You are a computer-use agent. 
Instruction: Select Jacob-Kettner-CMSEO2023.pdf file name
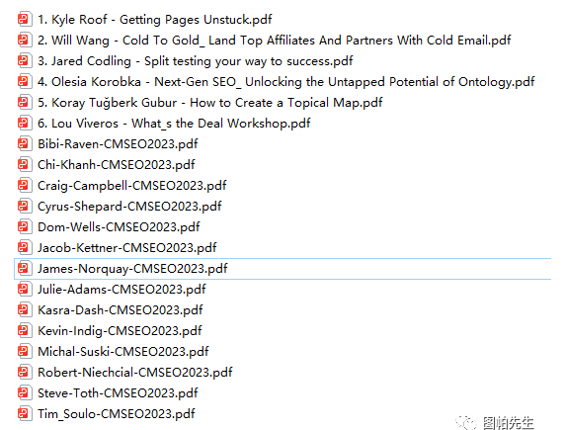click(x=126, y=248)
